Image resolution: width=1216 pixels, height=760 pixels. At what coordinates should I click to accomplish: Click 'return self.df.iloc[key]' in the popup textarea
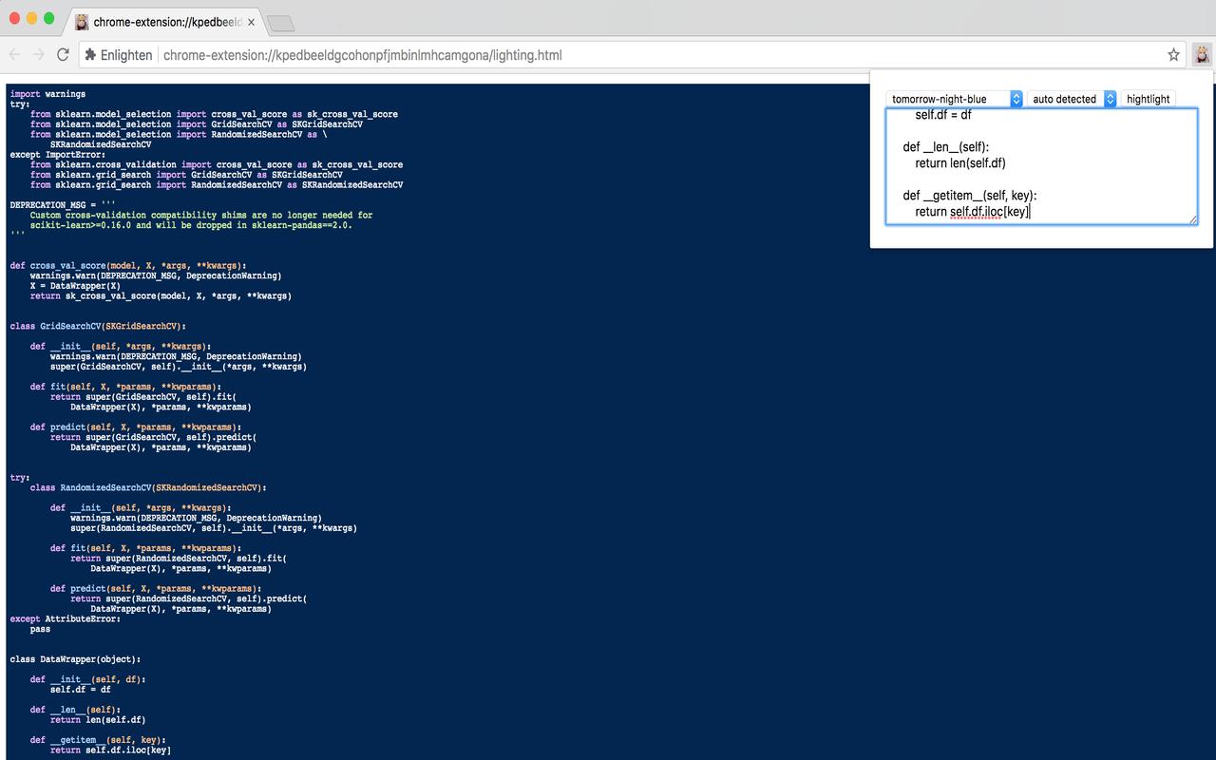tap(972, 212)
